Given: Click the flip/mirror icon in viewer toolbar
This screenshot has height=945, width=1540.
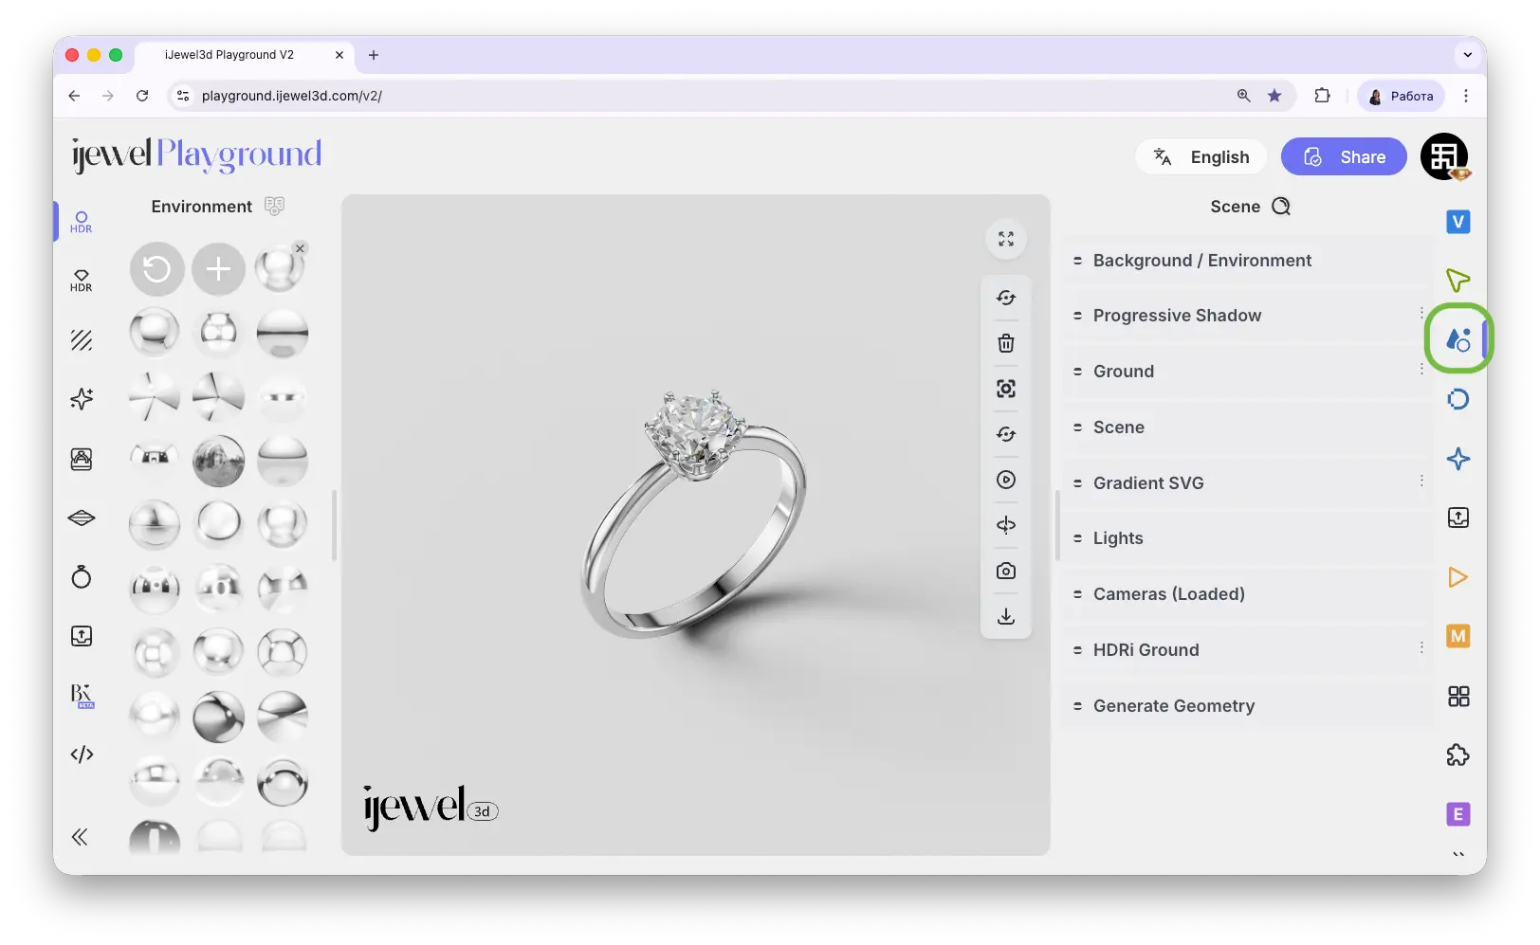Looking at the screenshot, I should coord(1006,525).
